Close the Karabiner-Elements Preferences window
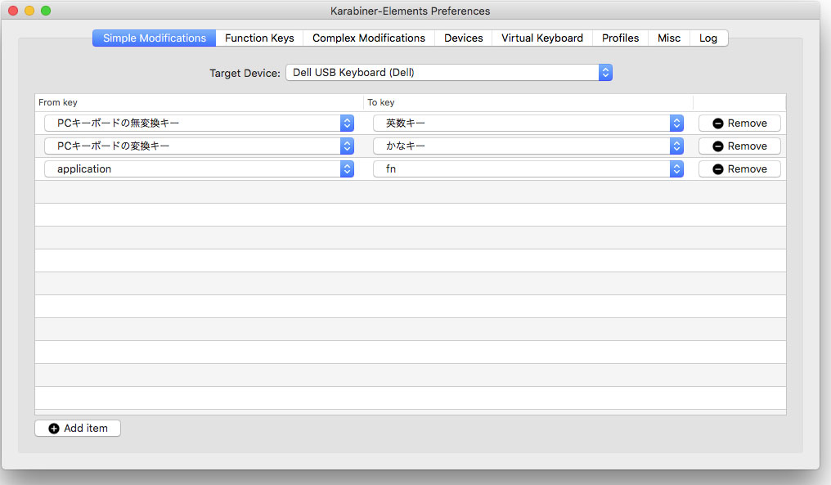Image resolution: width=831 pixels, height=485 pixels. pyautogui.click(x=13, y=11)
